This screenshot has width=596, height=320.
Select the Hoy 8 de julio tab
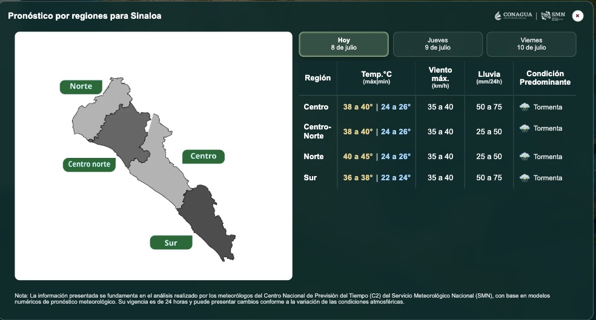(343, 44)
